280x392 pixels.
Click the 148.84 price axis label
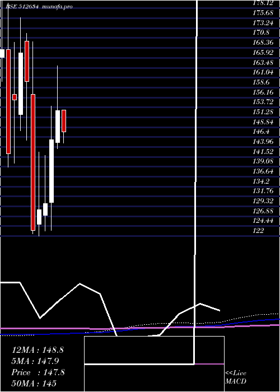(x=263, y=122)
